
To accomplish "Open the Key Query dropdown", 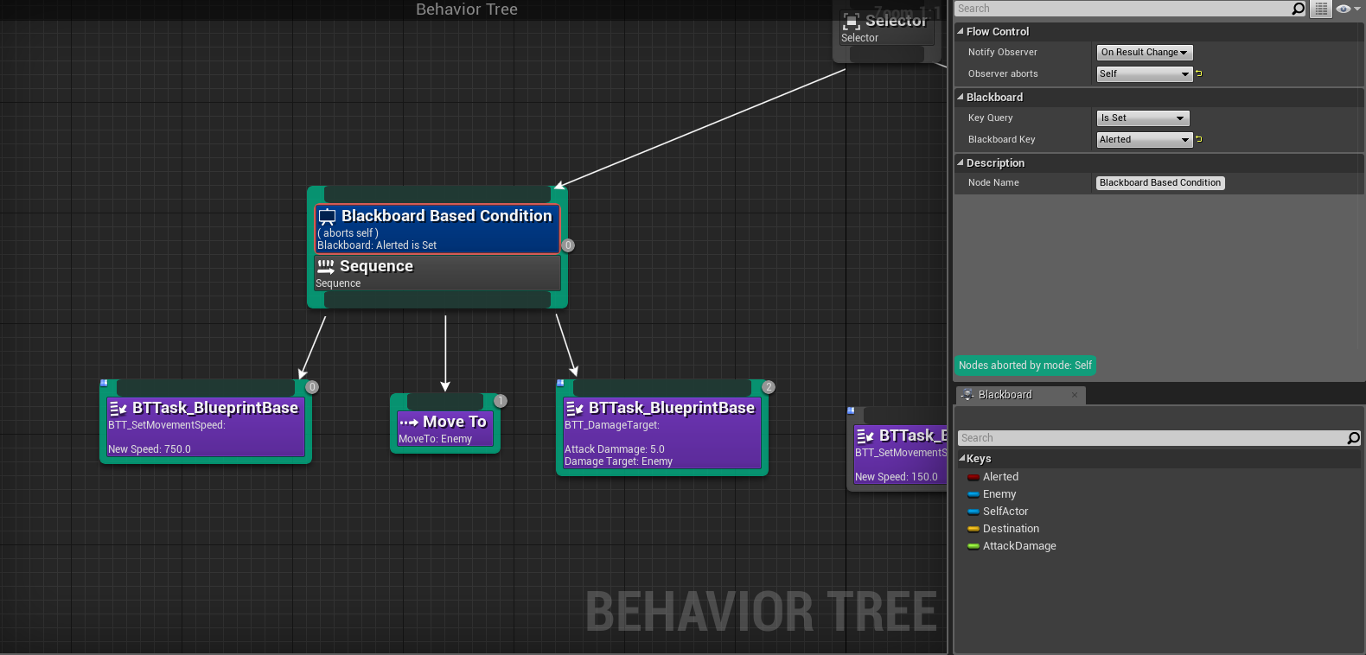I will [x=1143, y=118].
